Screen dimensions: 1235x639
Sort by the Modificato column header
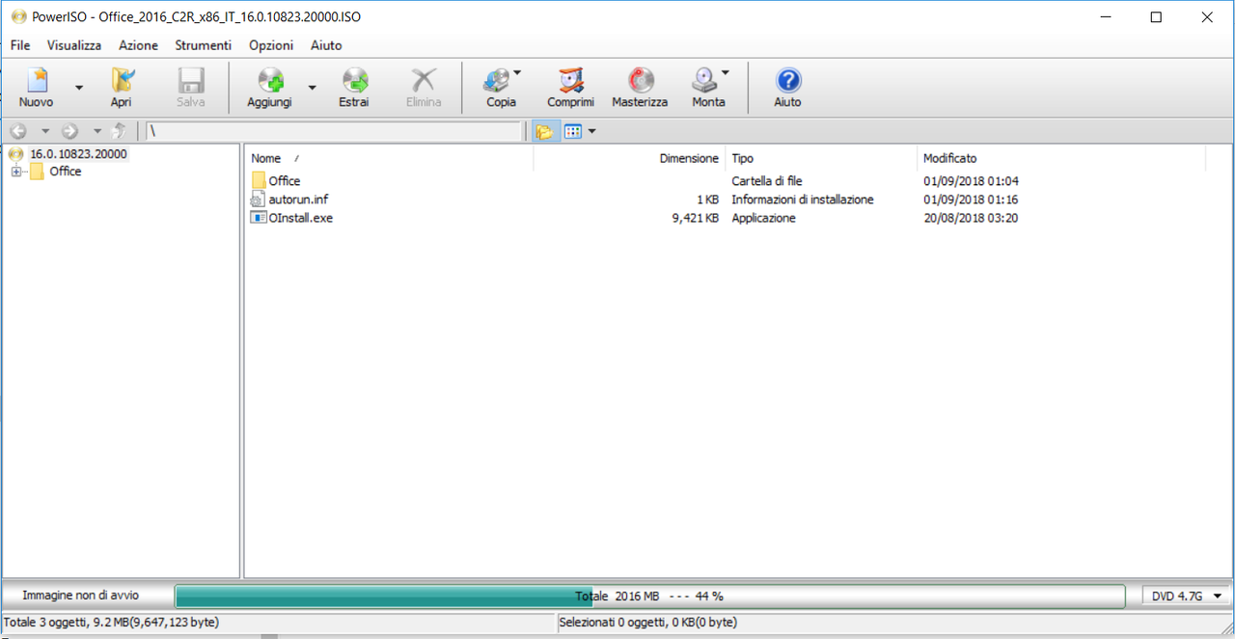click(949, 158)
